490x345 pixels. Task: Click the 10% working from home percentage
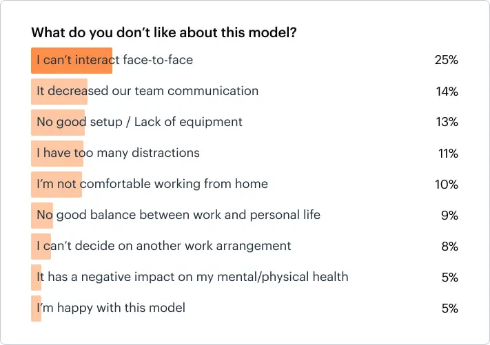[x=447, y=184]
